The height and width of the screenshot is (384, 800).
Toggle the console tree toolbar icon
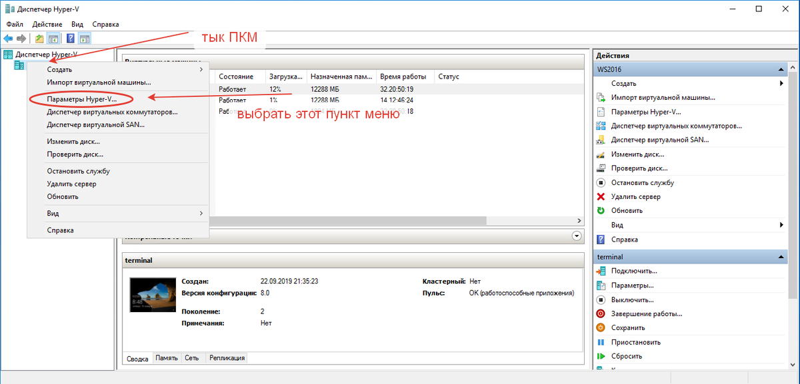point(53,39)
